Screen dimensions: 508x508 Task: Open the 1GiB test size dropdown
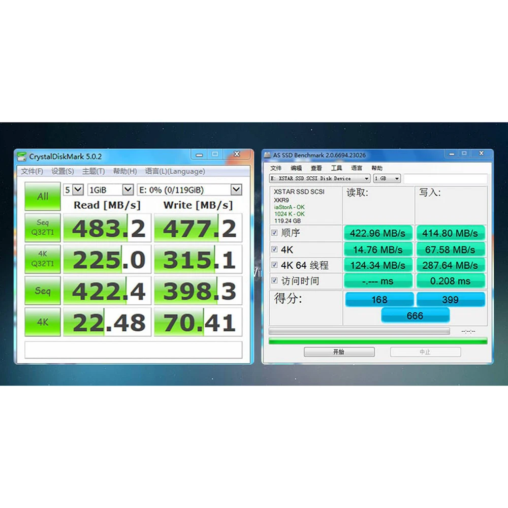pyautogui.click(x=126, y=189)
